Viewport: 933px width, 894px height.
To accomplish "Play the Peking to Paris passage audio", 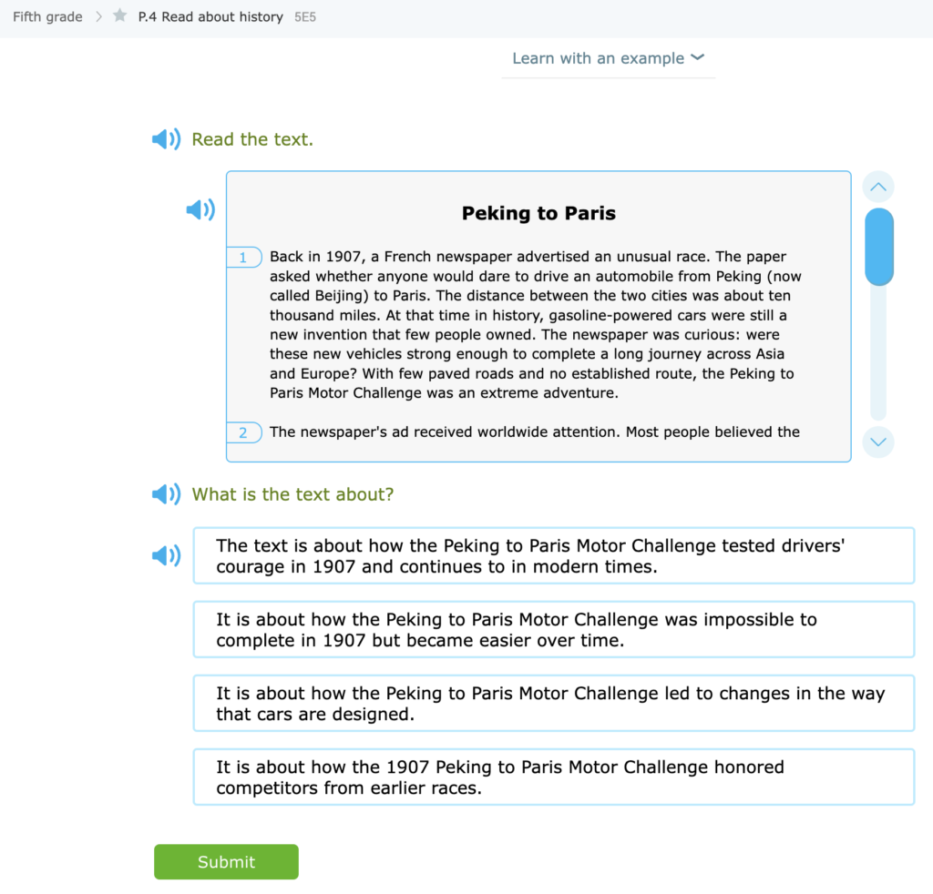I will point(200,209).
